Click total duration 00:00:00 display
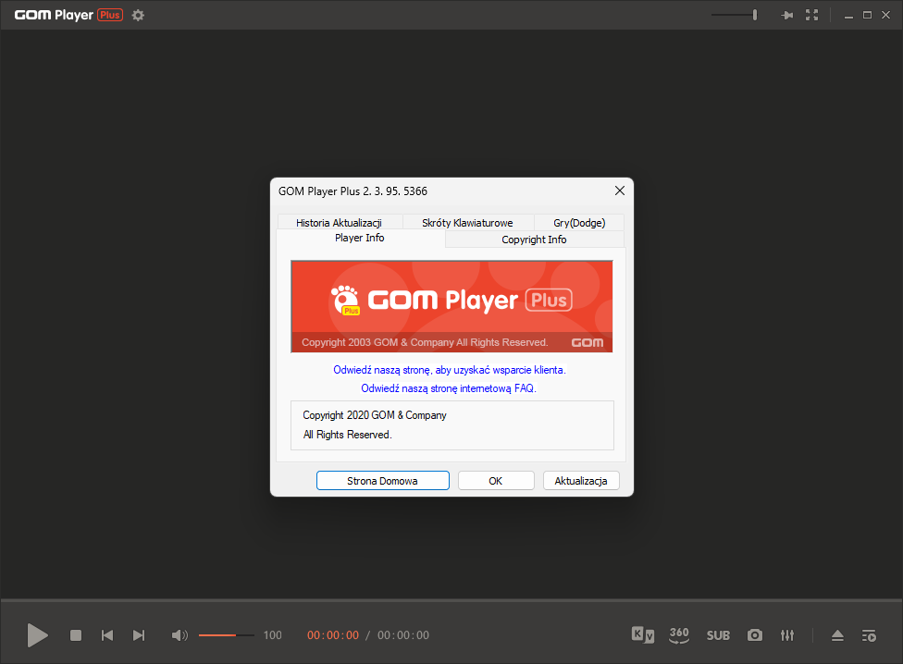This screenshot has height=664, width=903. (403, 635)
